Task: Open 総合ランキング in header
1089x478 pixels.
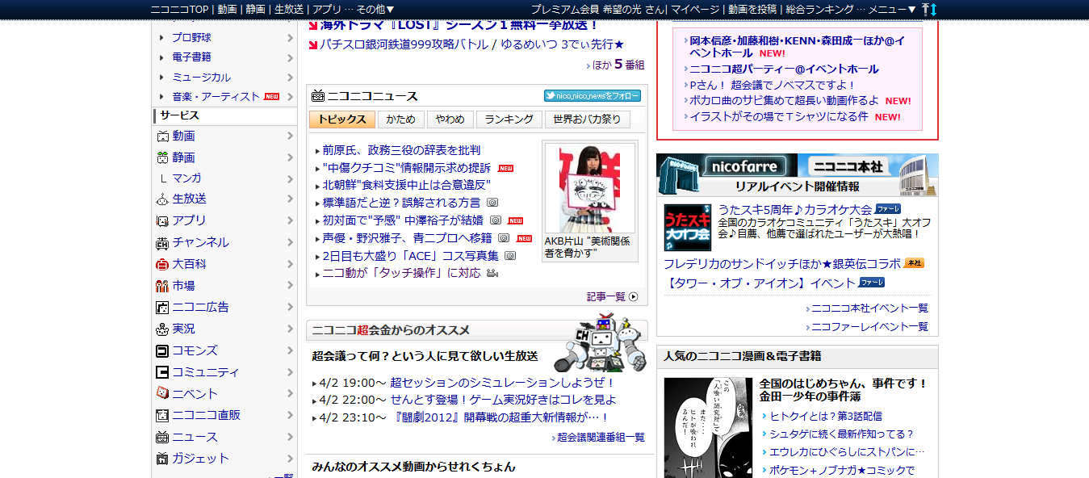Action: tap(819, 9)
